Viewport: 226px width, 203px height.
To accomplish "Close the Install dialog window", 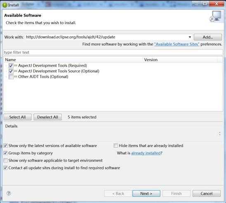I will click(217, 4).
